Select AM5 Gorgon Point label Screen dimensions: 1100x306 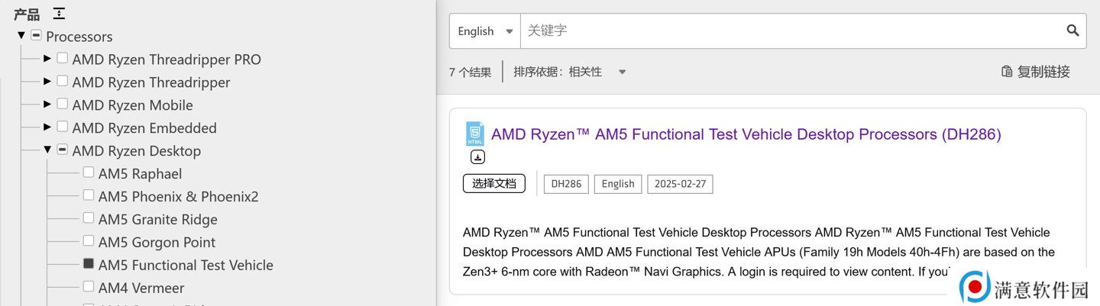pyautogui.click(x=157, y=243)
